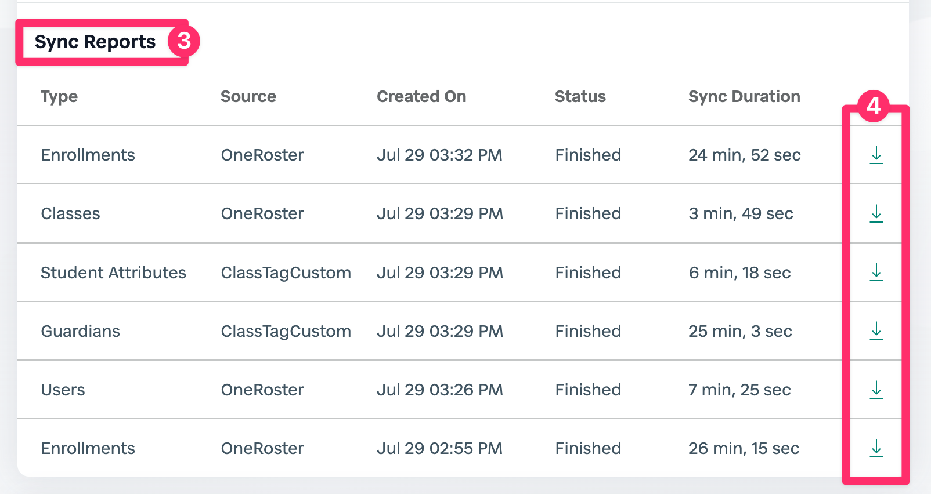Download the Student Attributes sync report
Image resolution: width=931 pixels, height=494 pixels.
point(876,272)
